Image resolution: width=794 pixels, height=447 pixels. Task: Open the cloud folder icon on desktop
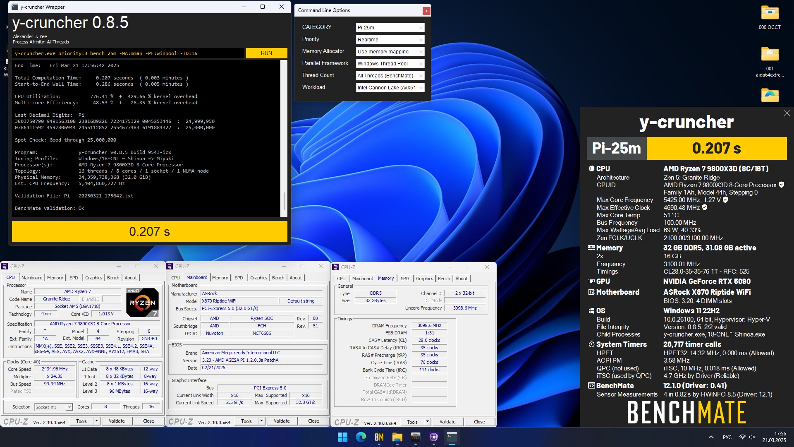[770, 95]
